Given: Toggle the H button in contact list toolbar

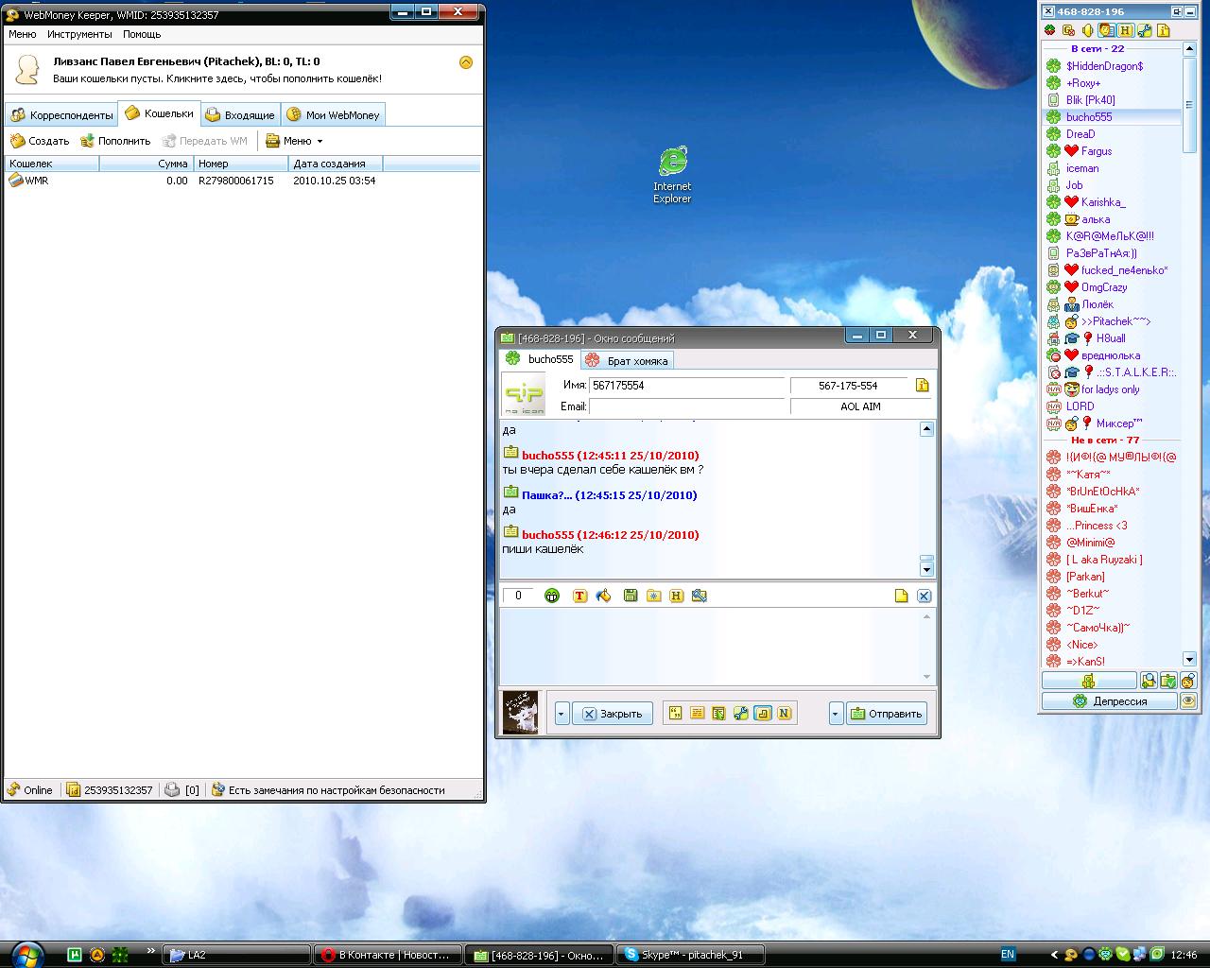Looking at the screenshot, I should coord(1125,30).
